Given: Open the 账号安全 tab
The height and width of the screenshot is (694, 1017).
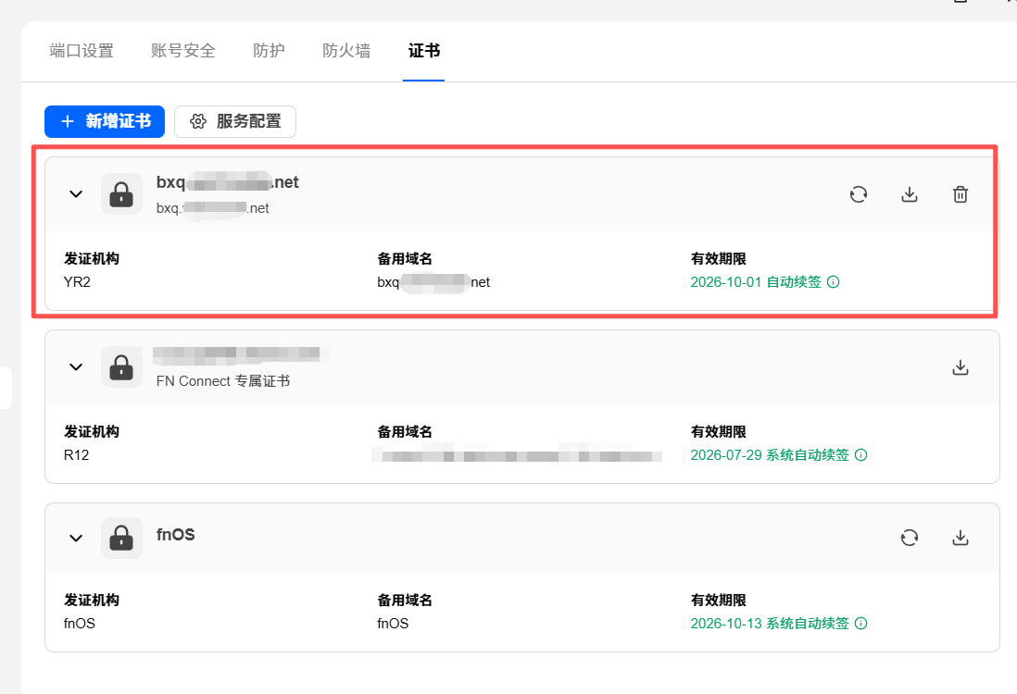Looking at the screenshot, I should (x=183, y=51).
